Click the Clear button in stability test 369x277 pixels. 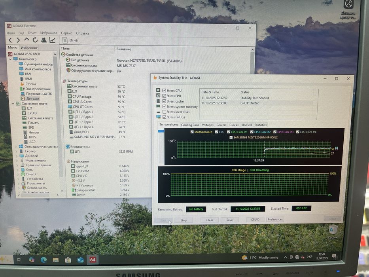coord(210,220)
